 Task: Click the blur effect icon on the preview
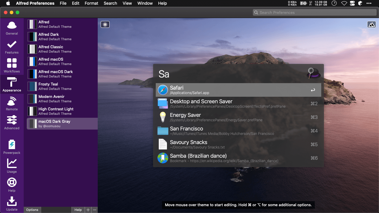[x=105, y=24]
